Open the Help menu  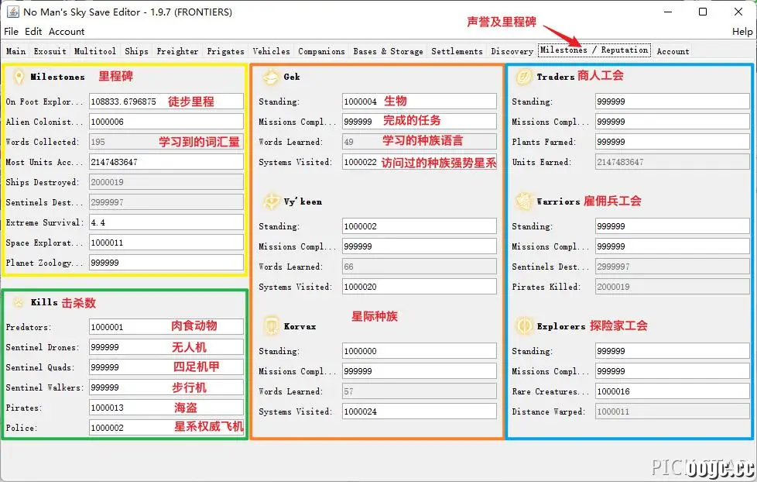point(742,32)
